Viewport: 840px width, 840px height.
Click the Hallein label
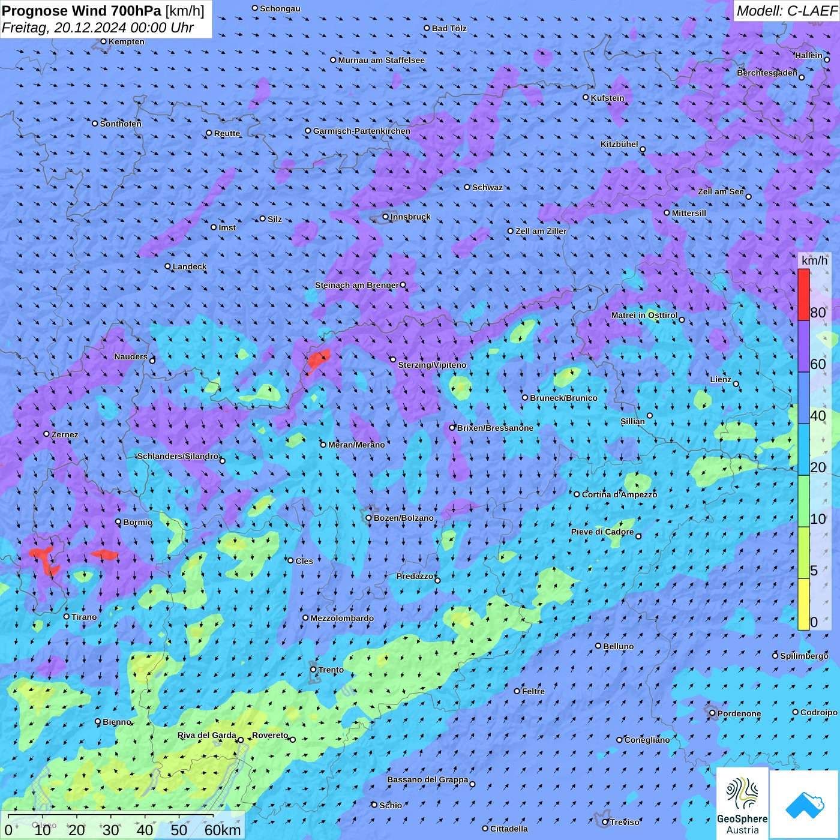point(808,55)
